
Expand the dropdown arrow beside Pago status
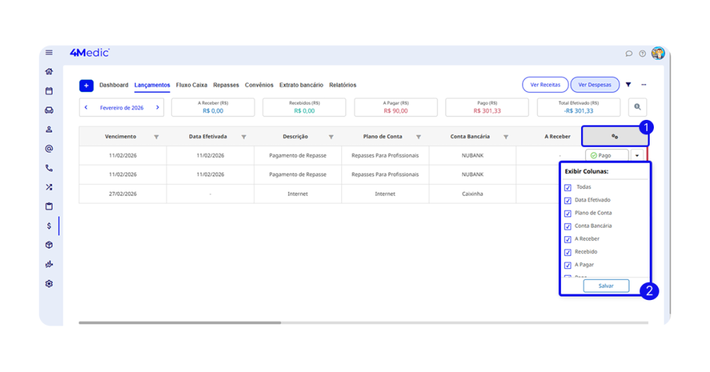click(x=637, y=156)
